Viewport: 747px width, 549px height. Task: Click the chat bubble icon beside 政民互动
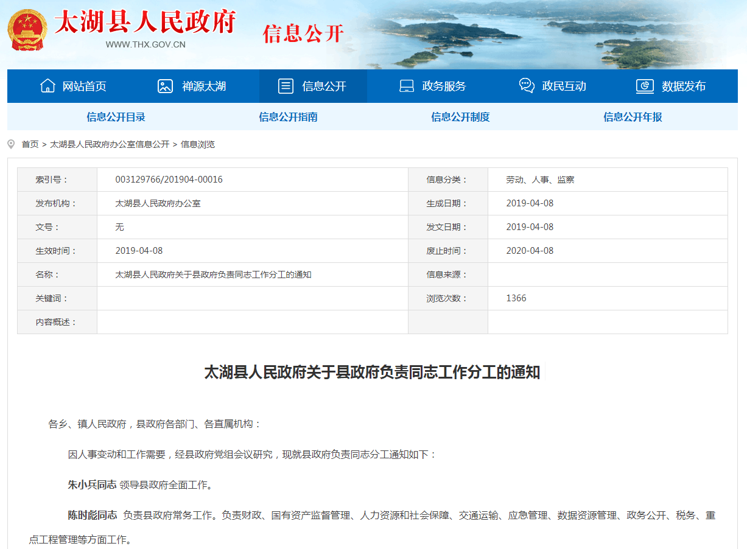tap(527, 86)
